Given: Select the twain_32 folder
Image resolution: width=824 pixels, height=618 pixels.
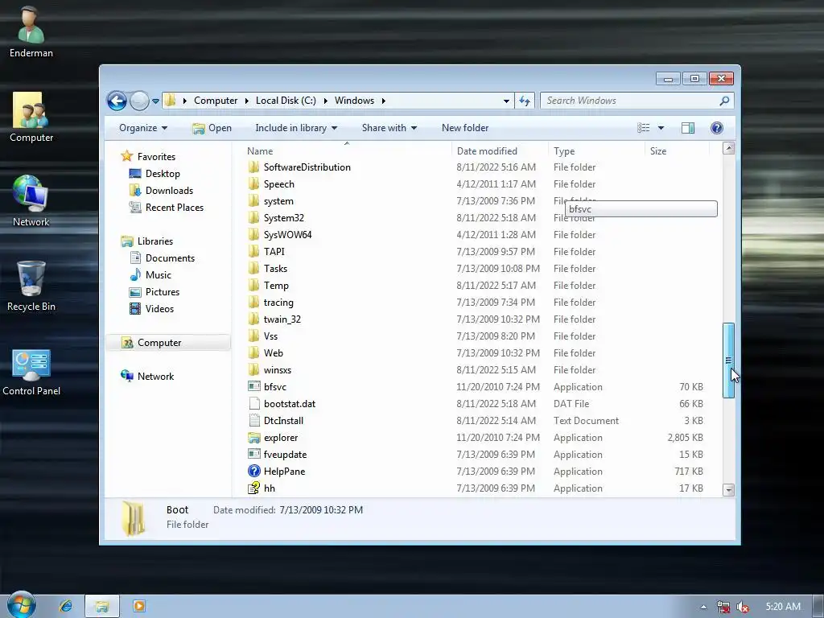Looking at the screenshot, I should [282, 319].
